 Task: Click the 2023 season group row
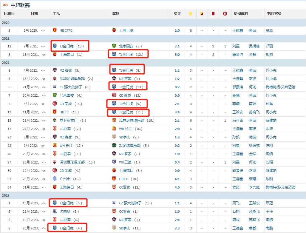tap(153, 195)
